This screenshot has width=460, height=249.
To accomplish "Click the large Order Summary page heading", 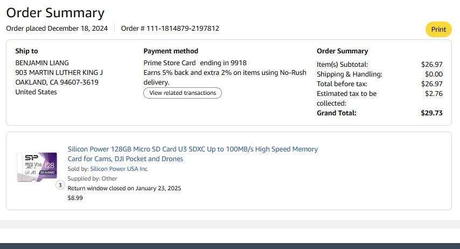I will (x=55, y=13).
